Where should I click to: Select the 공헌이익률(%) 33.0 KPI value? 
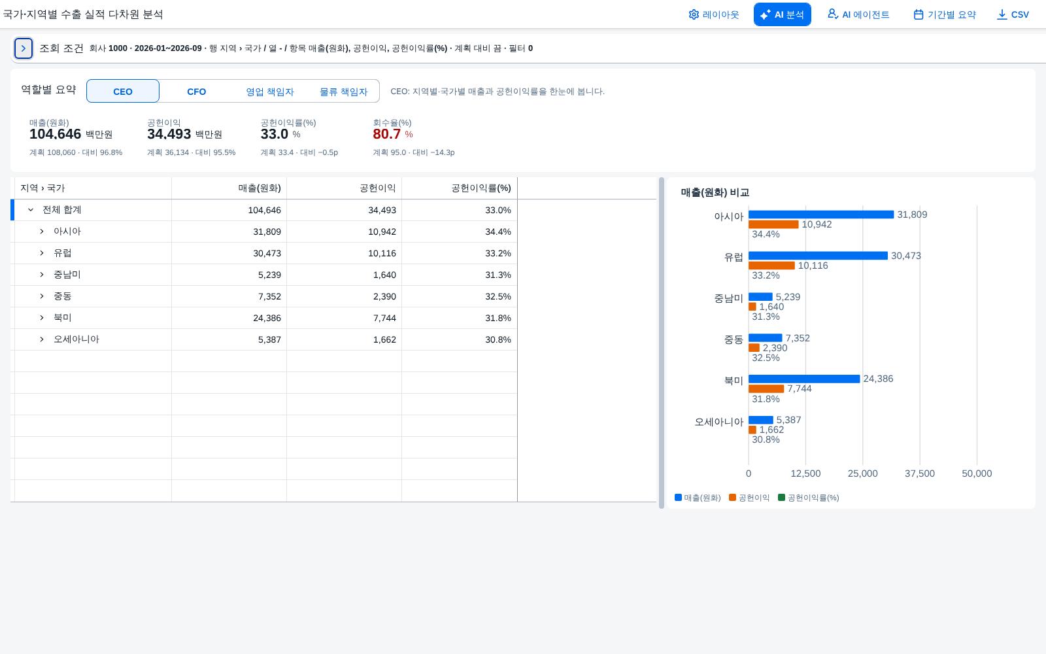(x=275, y=134)
